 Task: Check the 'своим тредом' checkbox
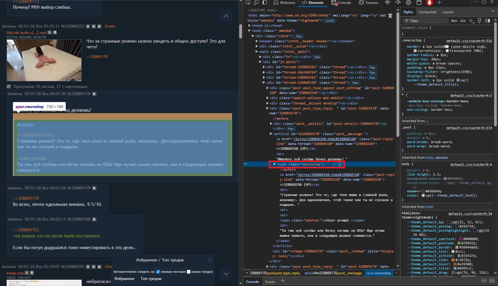click(x=189, y=272)
